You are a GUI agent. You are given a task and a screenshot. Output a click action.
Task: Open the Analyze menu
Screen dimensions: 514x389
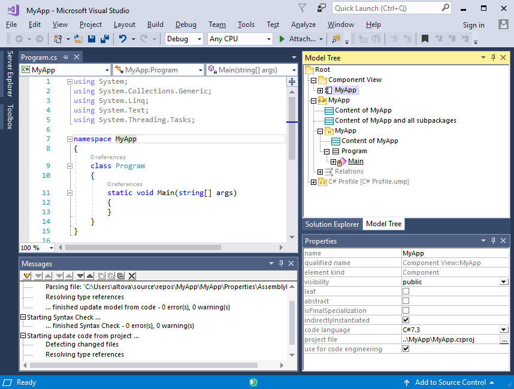[x=303, y=25]
